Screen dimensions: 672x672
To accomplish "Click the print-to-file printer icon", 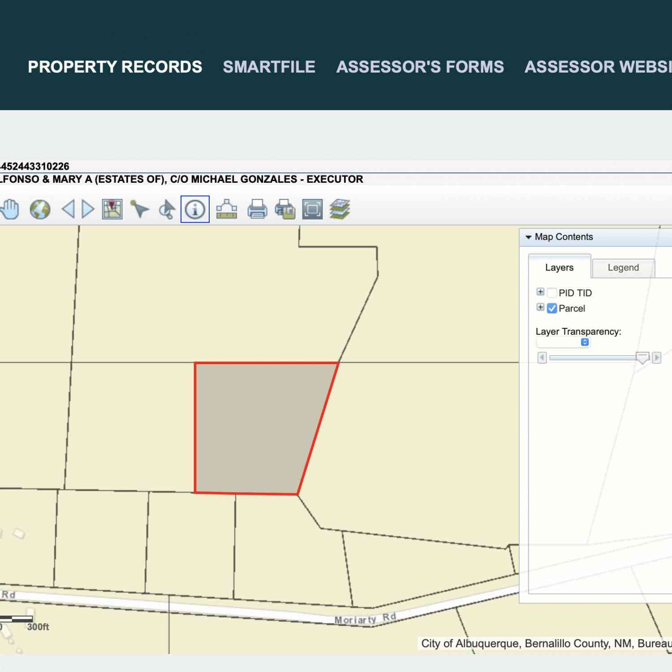I will point(285,209).
